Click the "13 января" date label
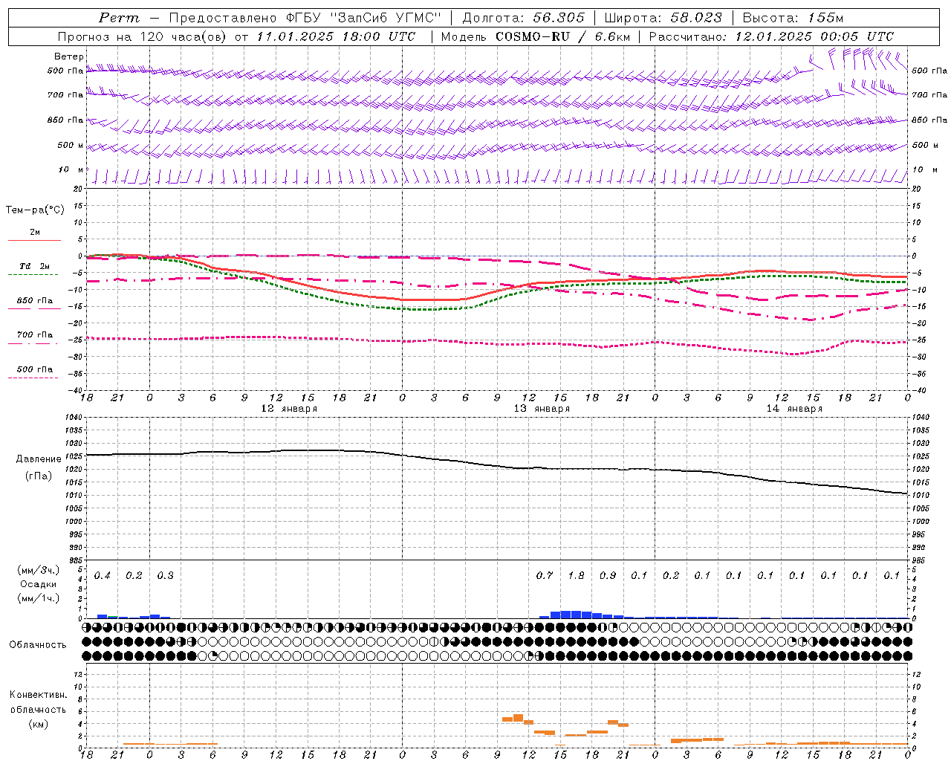Screen dimensions: 951x761 (x=542, y=409)
